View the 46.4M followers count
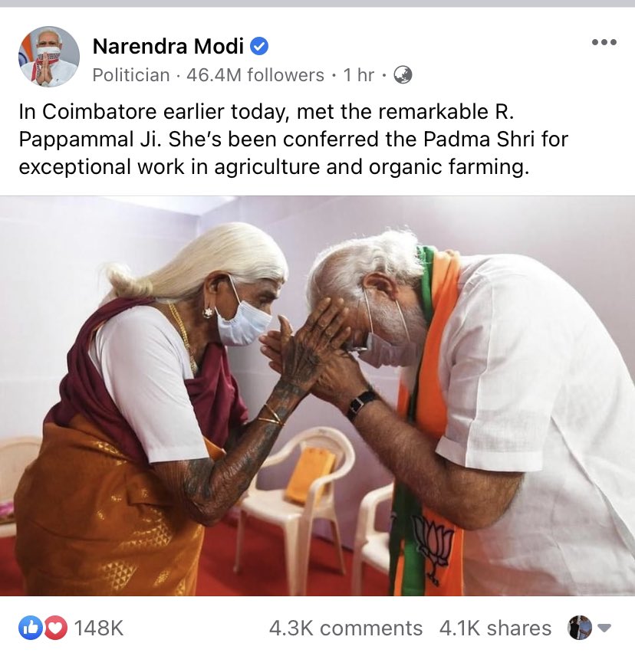The width and height of the screenshot is (635, 653). click(255, 75)
